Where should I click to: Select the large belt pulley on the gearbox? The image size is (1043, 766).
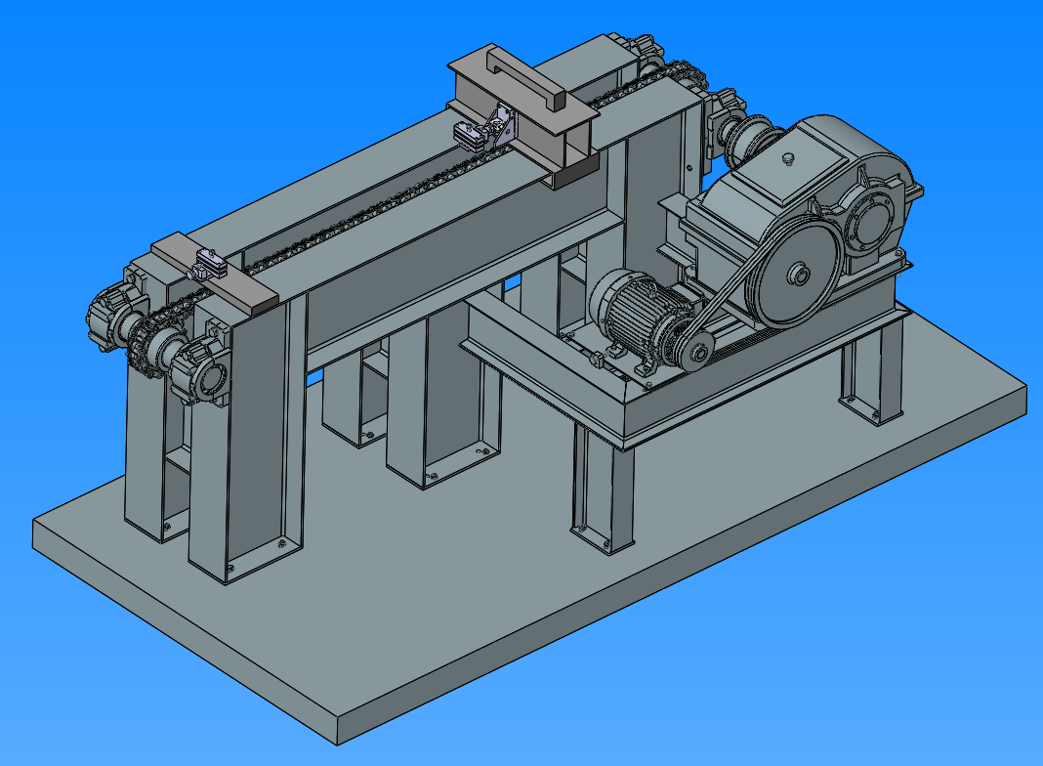793,273
